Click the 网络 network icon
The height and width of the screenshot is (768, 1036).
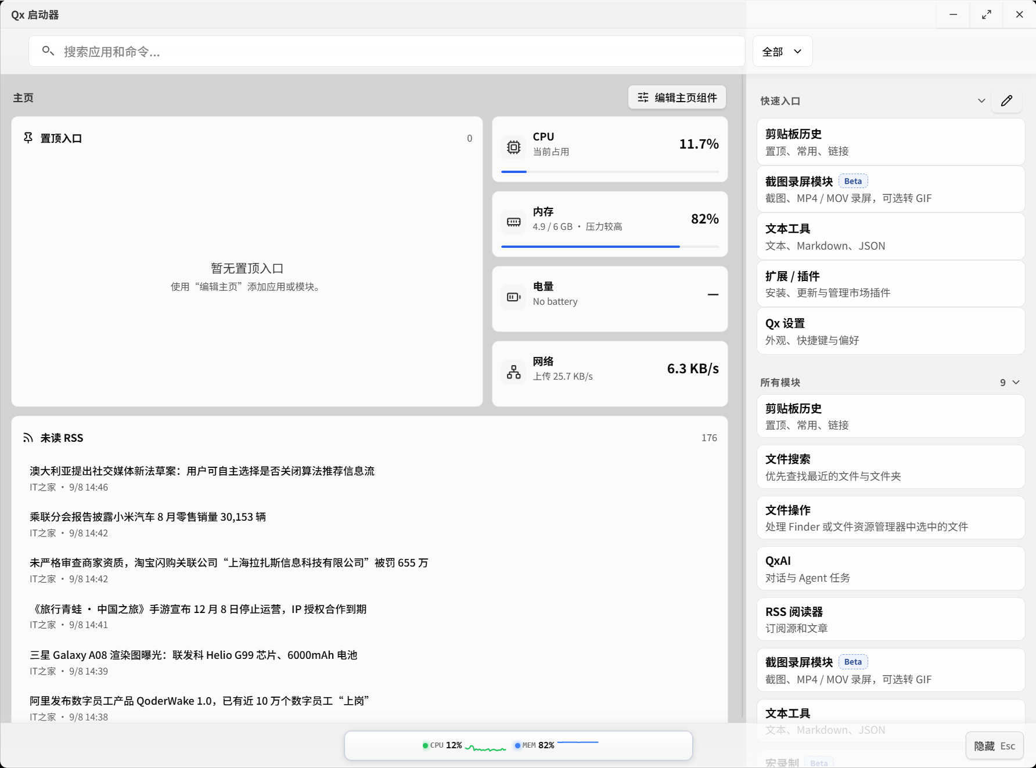[513, 372]
